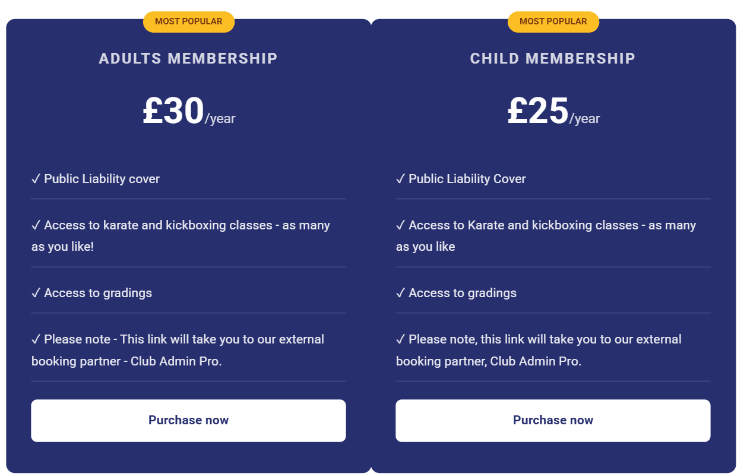This screenshot has height=476, width=747.
Task: Click the £25 per year price
Action: (553, 111)
